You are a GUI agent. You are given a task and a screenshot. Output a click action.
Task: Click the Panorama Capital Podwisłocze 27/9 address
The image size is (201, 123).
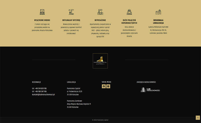(74, 92)
